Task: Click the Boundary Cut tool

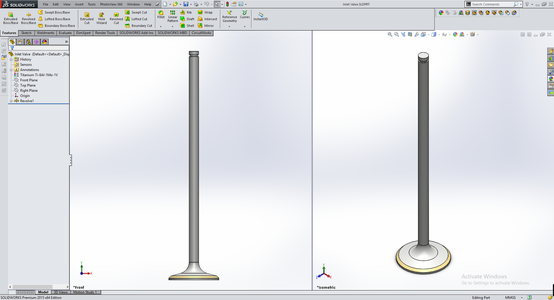Action: tap(139, 26)
